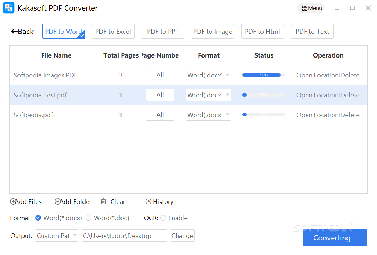
Task: Set page range for Softpedia.pdf
Action: coord(160,115)
